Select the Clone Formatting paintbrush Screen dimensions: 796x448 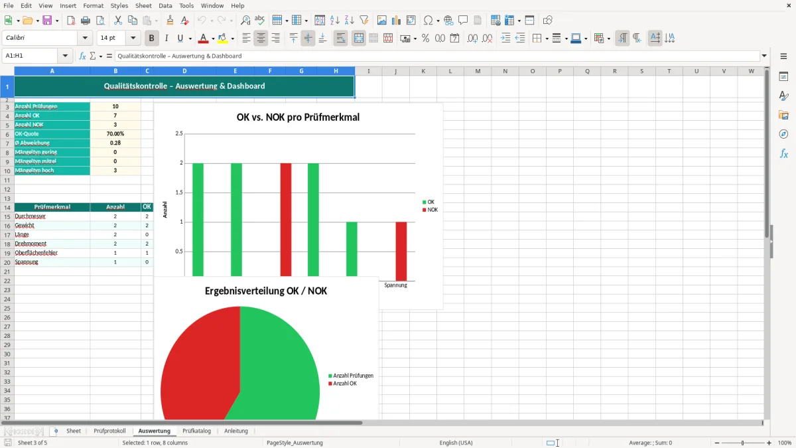coord(170,21)
